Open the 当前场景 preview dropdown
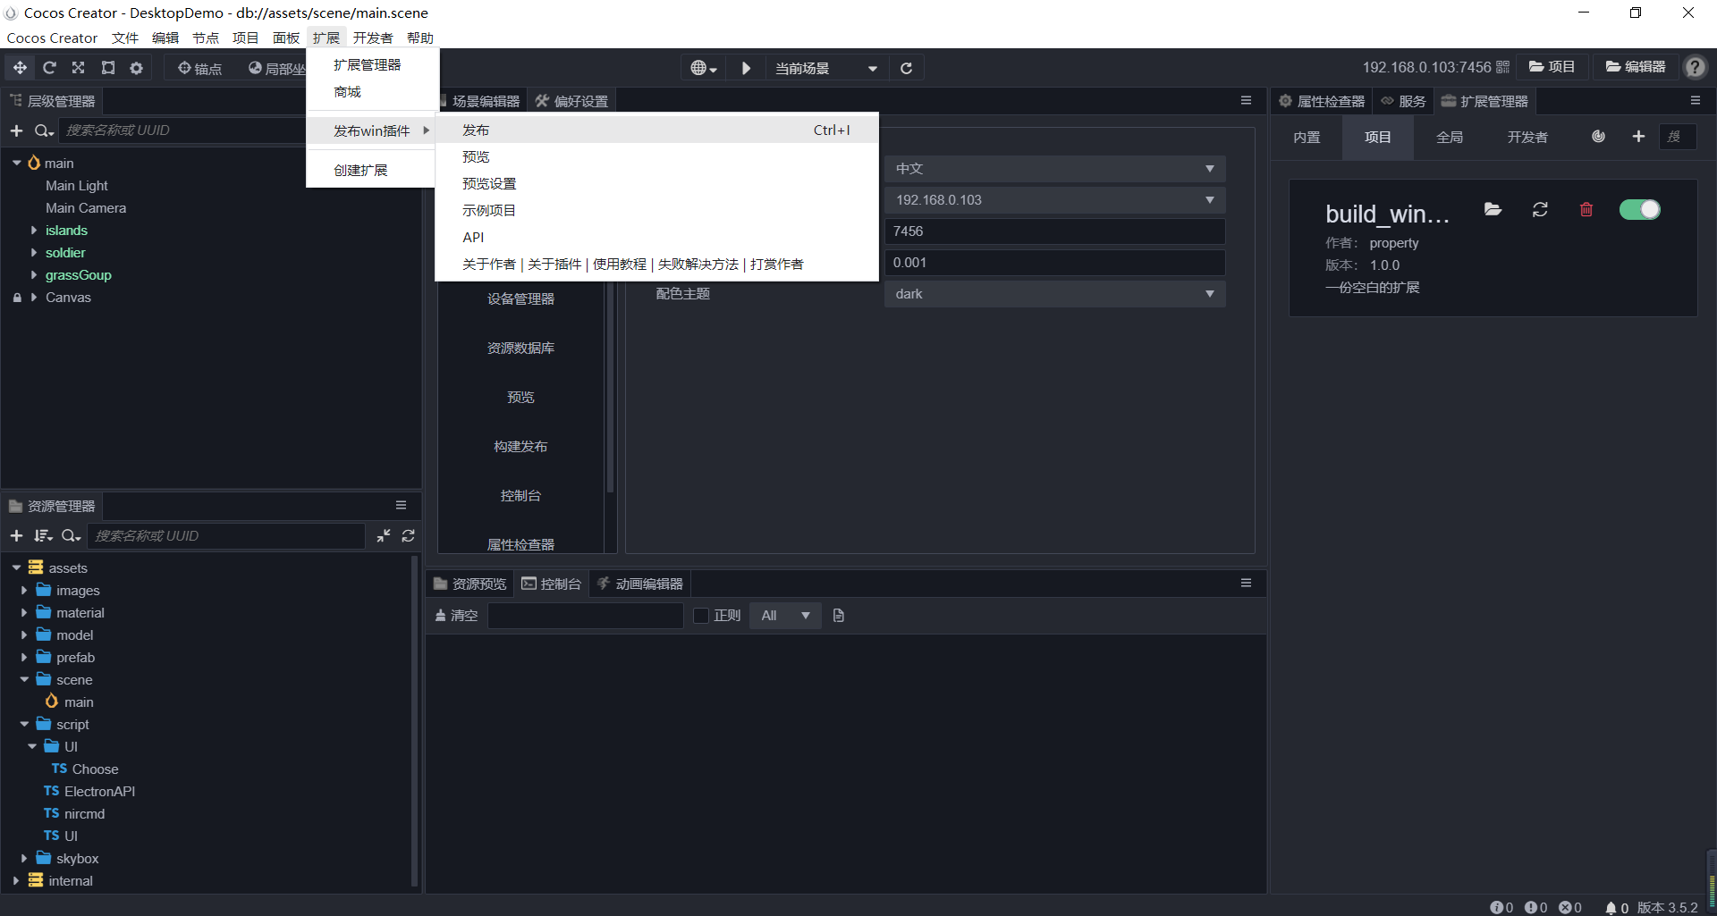The image size is (1717, 916). (823, 67)
